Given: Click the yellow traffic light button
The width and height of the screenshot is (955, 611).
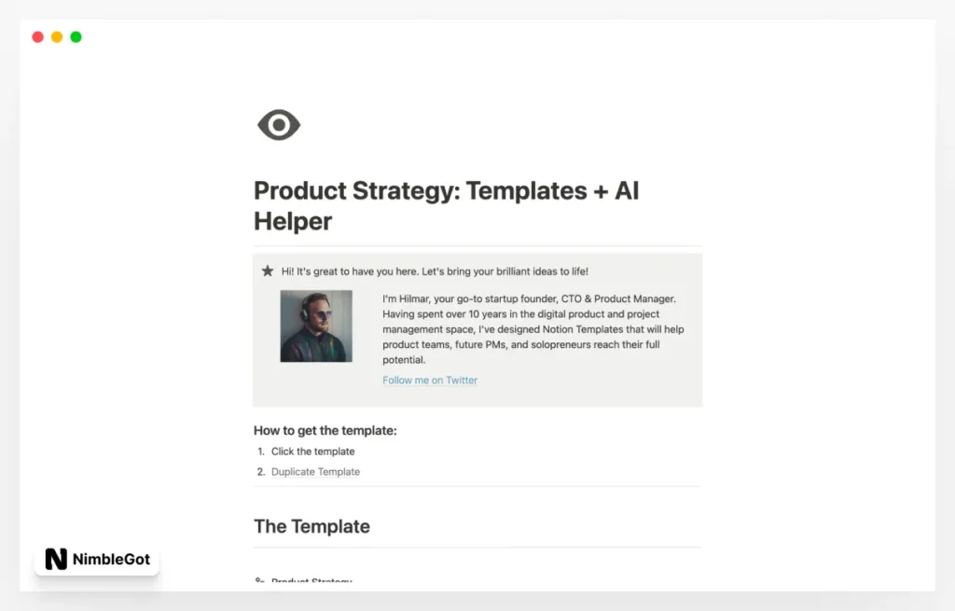Looking at the screenshot, I should tap(56, 36).
